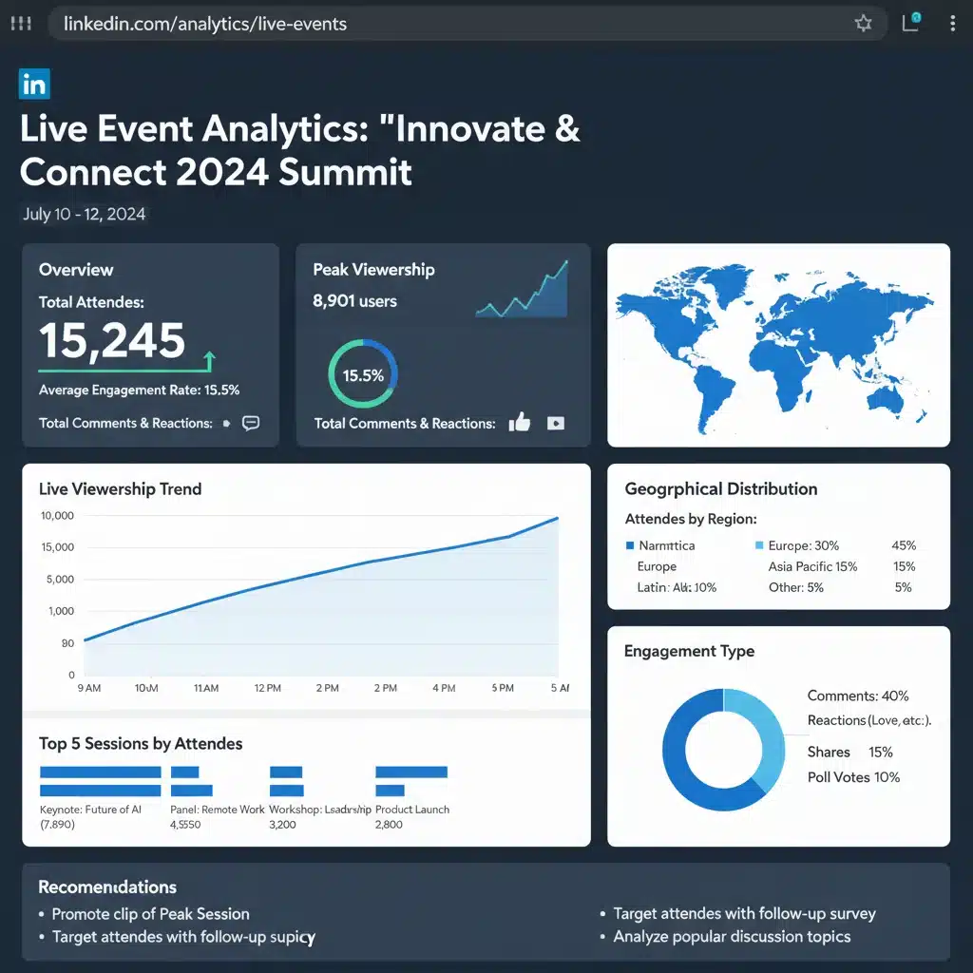Viewport: 973px width, 973px height.
Task: Click the comment bubble icon in Overview
Action: (x=251, y=423)
